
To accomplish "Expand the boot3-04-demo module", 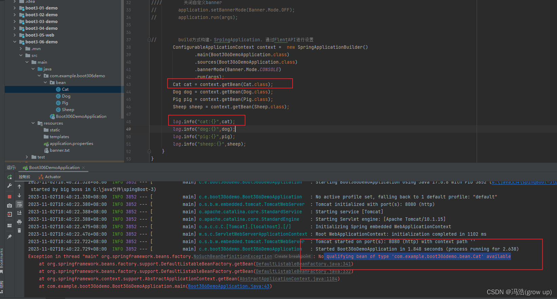I will tap(15, 28).
